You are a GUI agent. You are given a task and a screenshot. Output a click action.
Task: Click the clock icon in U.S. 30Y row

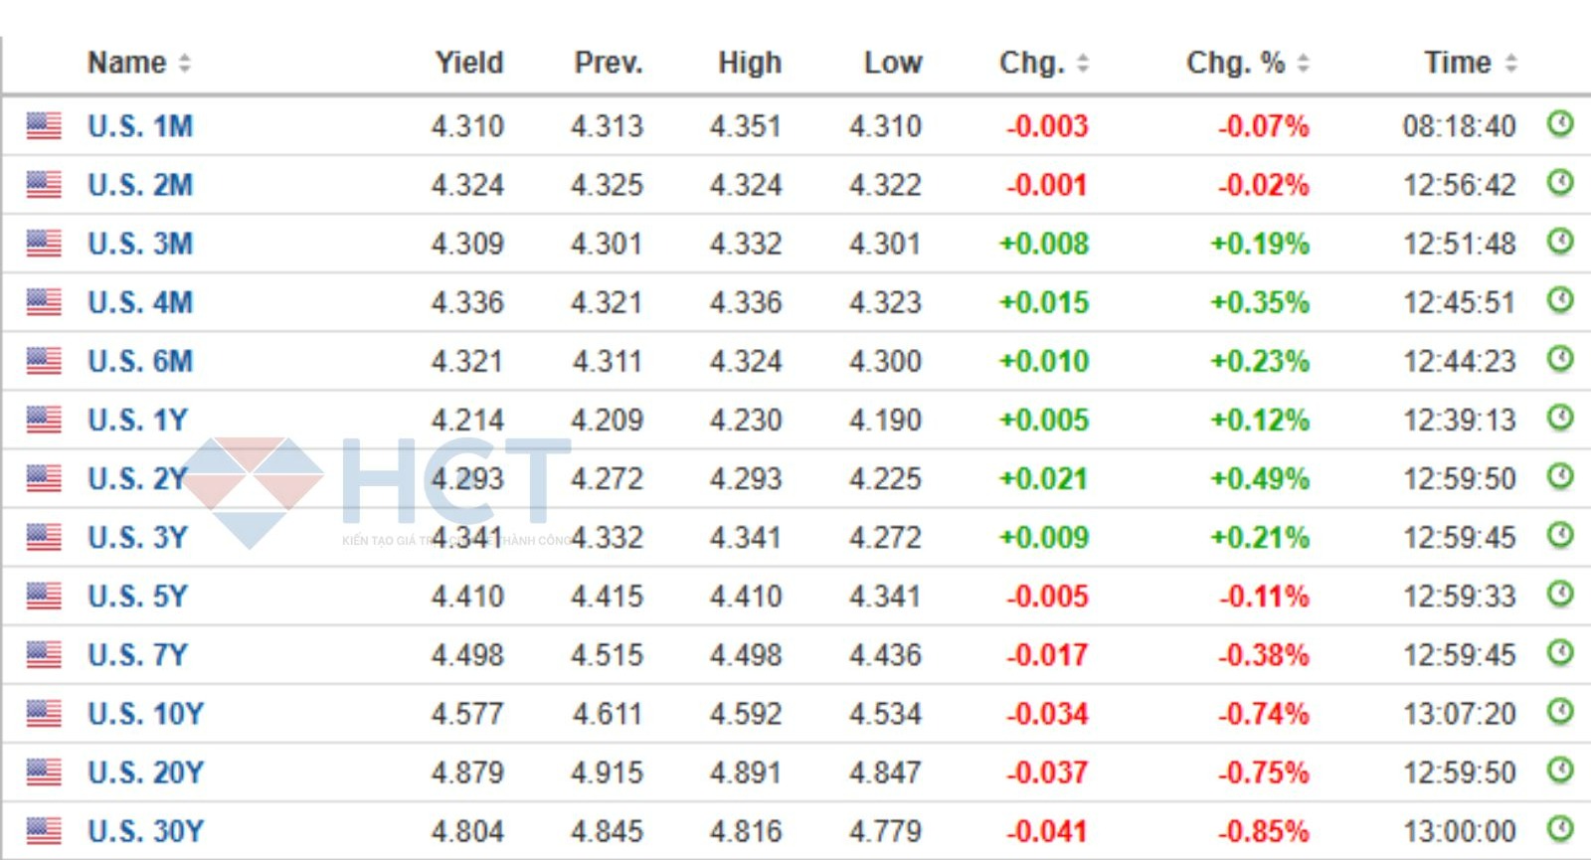pos(1560,828)
